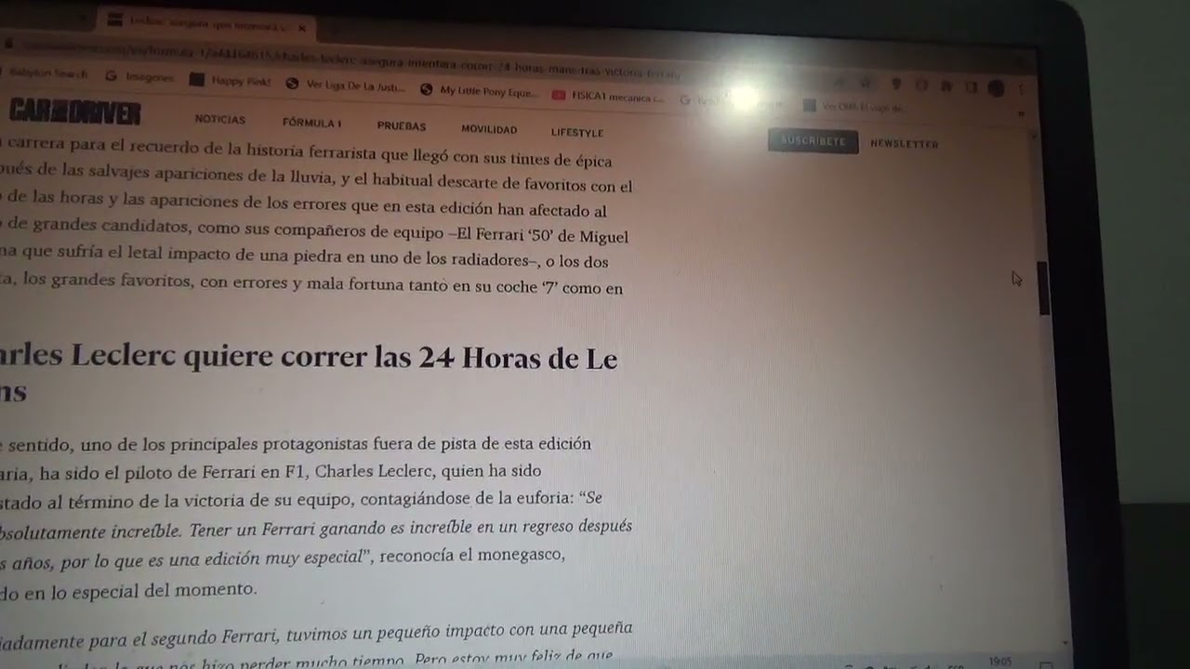Click the page vertical scrollbar thumb
Image resolution: width=1190 pixels, height=669 pixels.
(x=1043, y=289)
